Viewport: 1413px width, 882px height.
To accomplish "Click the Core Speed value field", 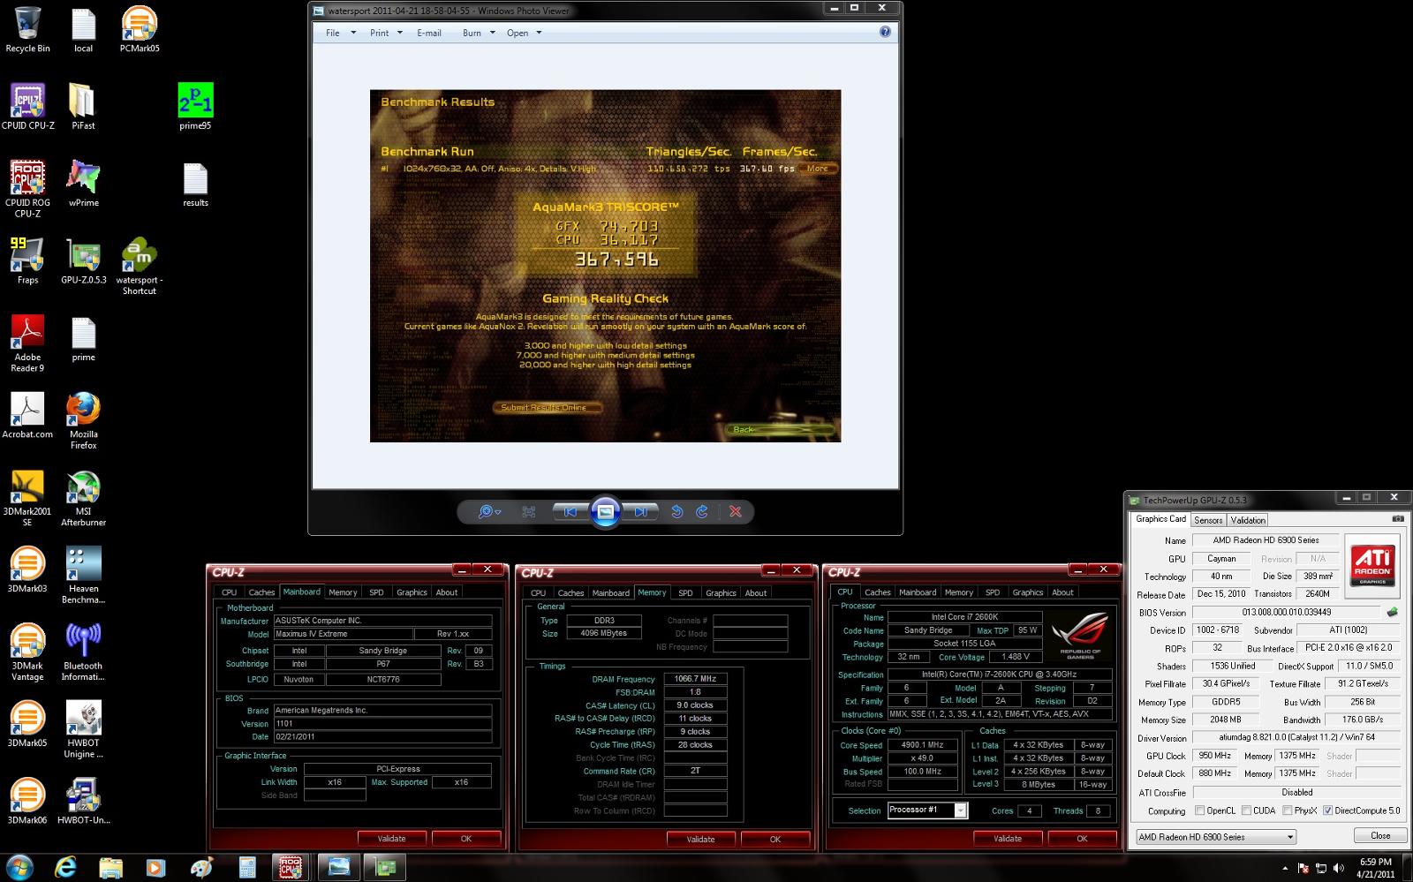I will click(922, 744).
